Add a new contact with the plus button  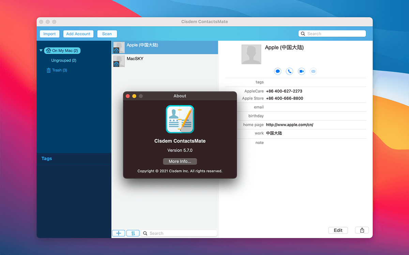pyautogui.click(x=119, y=233)
